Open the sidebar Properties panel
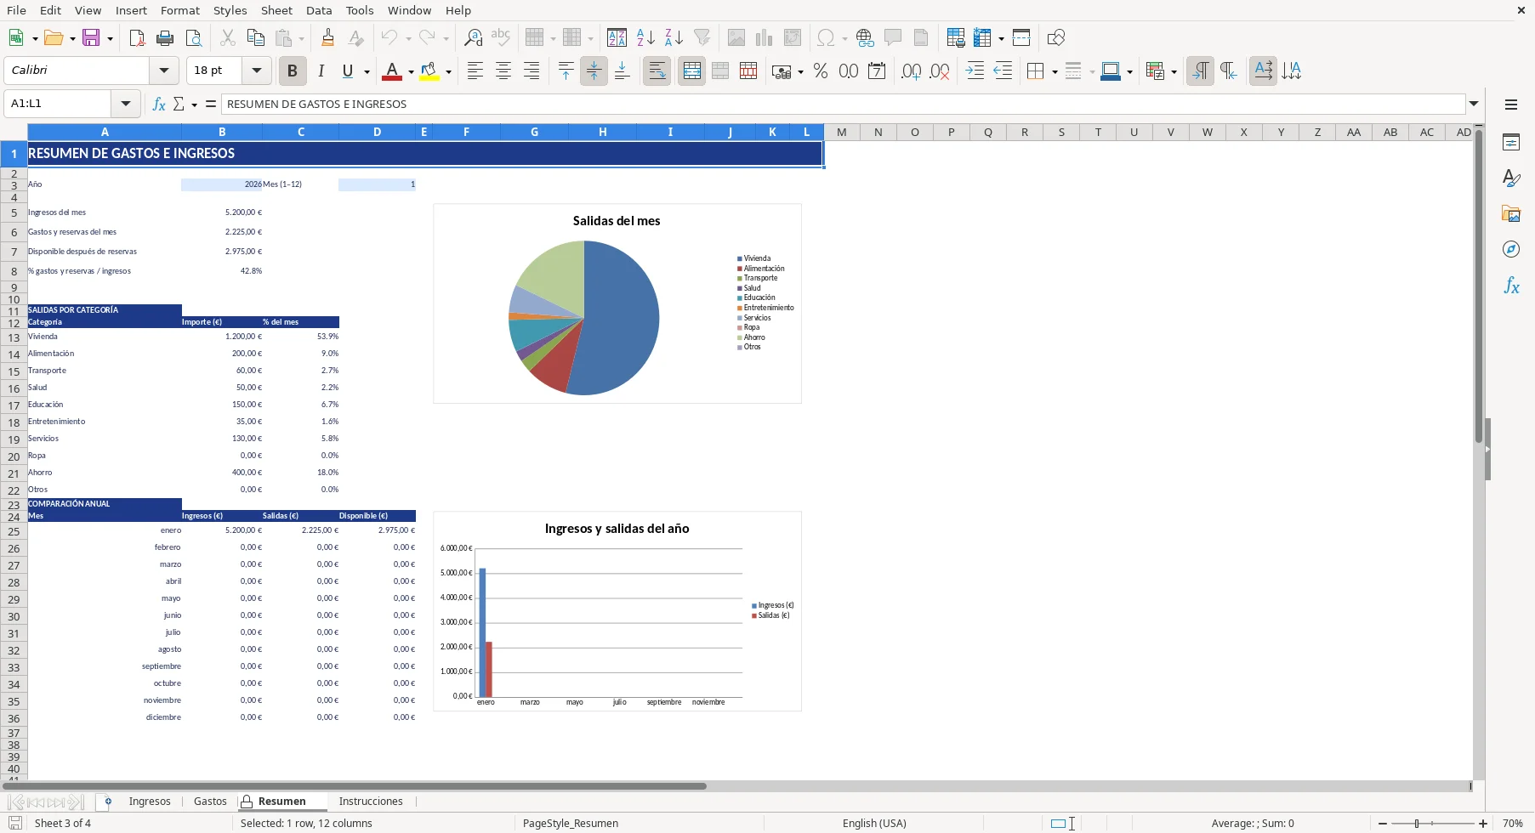This screenshot has width=1535, height=833. point(1511,142)
